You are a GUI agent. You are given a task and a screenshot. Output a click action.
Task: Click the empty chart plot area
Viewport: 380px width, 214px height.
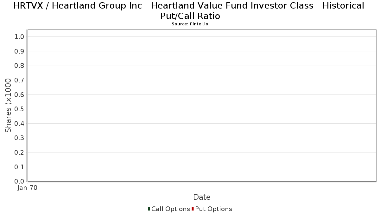point(202,105)
